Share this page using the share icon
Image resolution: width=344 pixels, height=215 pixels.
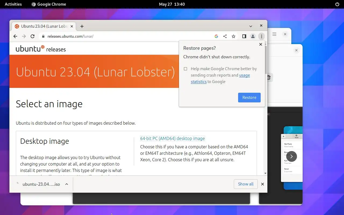click(x=225, y=36)
